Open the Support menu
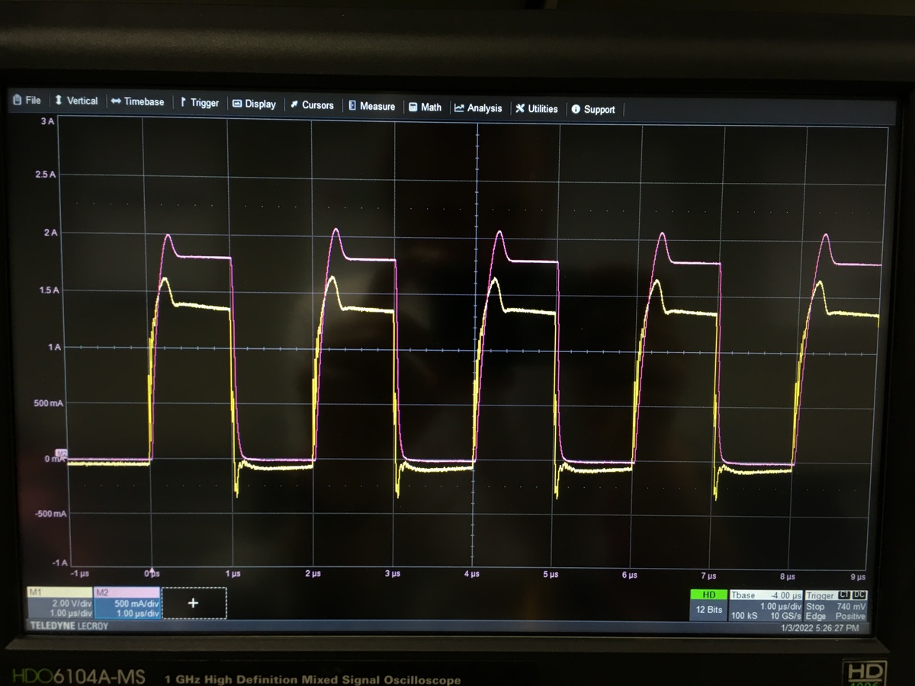The height and width of the screenshot is (686, 915). click(x=593, y=110)
